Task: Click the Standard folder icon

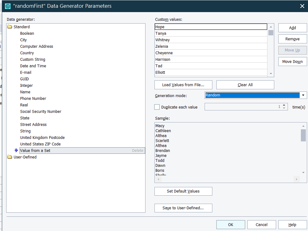Action: point(10,27)
